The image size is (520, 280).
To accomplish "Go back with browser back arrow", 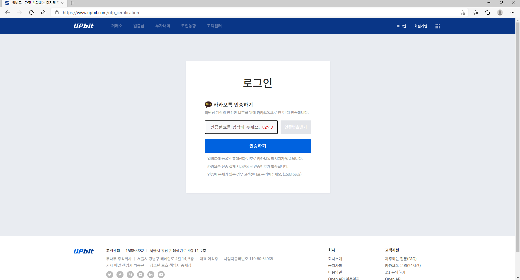I will coord(8,12).
